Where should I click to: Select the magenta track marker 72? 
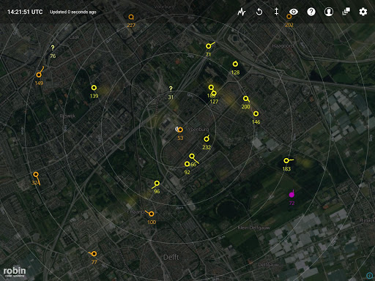pyautogui.click(x=292, y=195)
